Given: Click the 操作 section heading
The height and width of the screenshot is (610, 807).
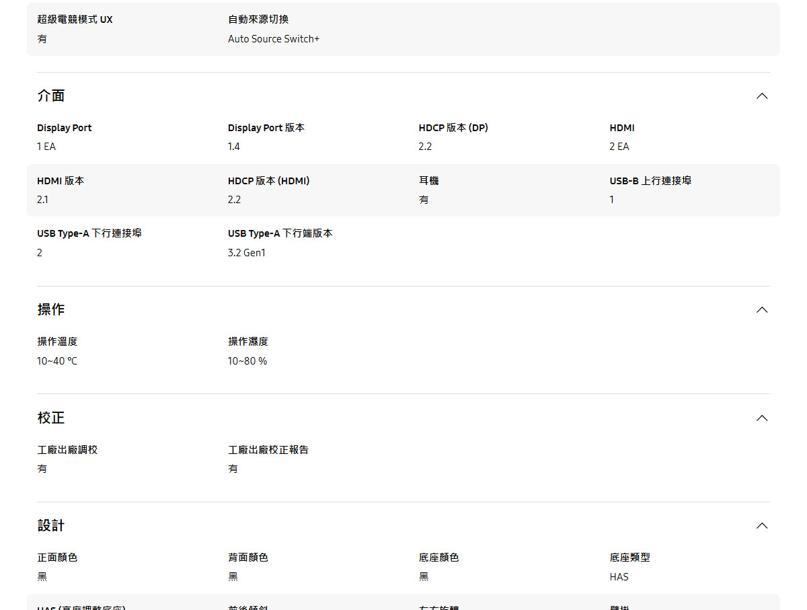Looking at the screenshot, I should click(51, 310).
